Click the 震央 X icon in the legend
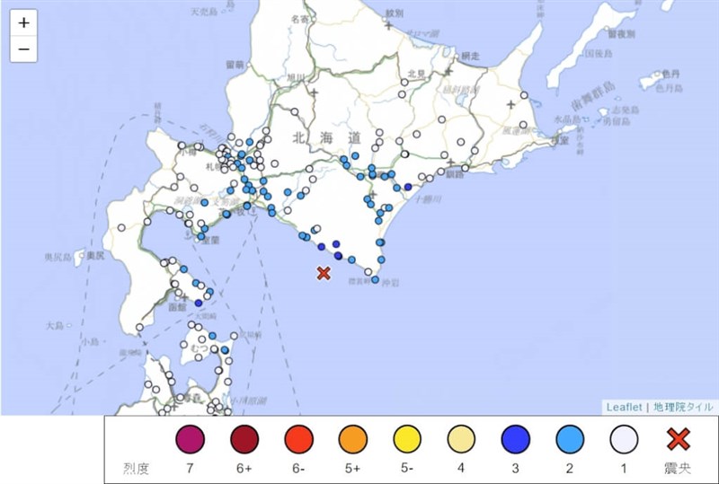The width and height of the screenshot is (719, 484). point(678,439)
